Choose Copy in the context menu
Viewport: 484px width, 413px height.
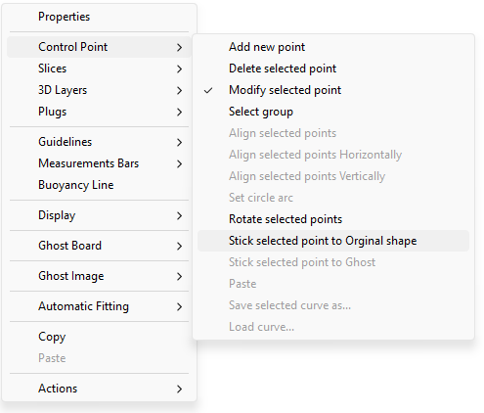[99, 337]
